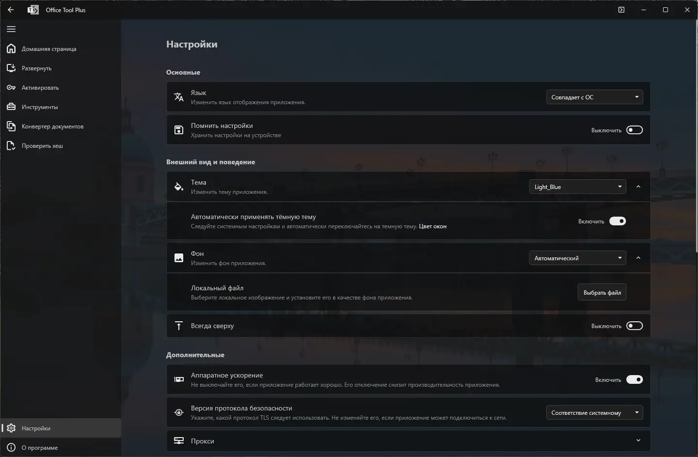Click the paint bucket icon by Тема

(179, 187)
